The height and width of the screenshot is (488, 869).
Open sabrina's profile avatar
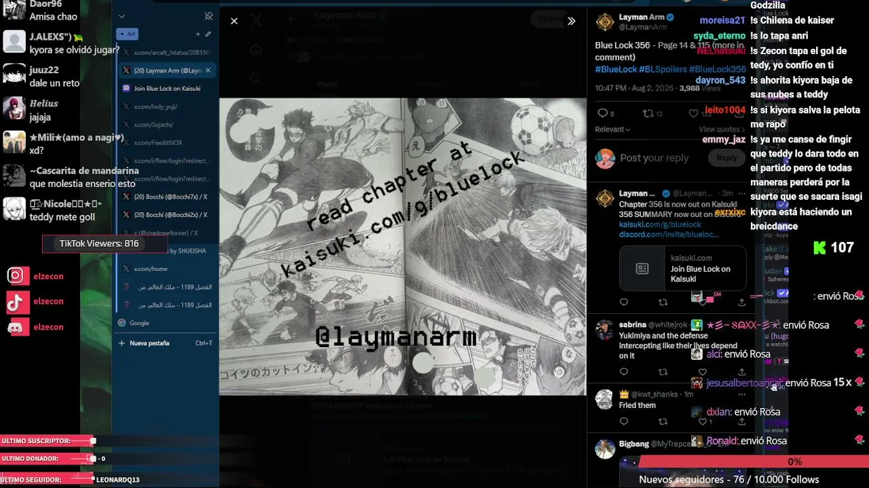click(605, 330)
